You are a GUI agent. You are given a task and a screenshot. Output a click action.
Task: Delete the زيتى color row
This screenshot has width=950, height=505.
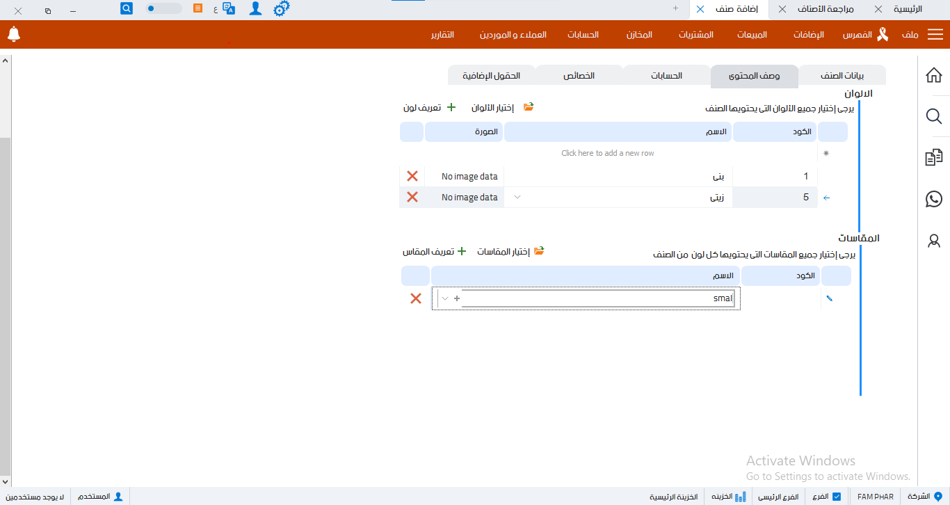412,197
